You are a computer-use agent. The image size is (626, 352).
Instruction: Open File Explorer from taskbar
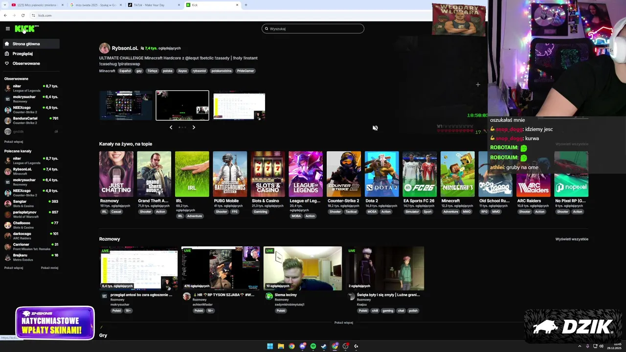pyautogui.click(x=281, y=346)
